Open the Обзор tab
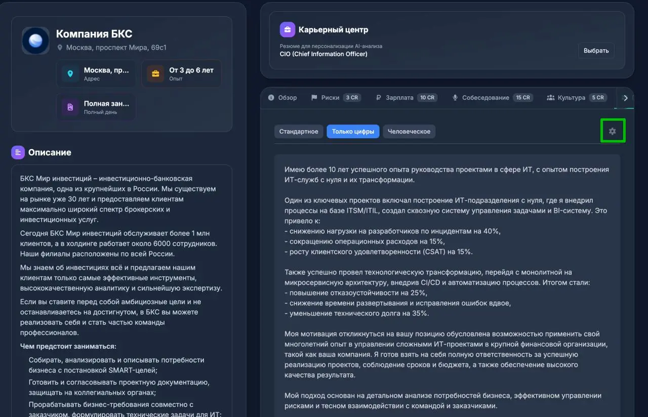This screenshot has height=417, width=648. (282, 98)
